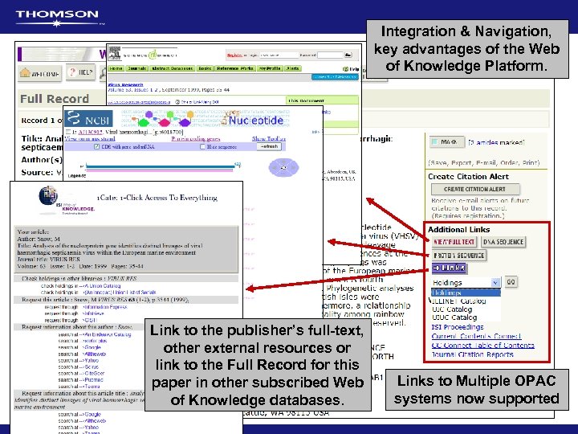Image resolution: width=578 pixels, height=434 pixels.
Task: Open the ScienceDirect Books tab
Action: pyautogui.click(x=204, y=68)
